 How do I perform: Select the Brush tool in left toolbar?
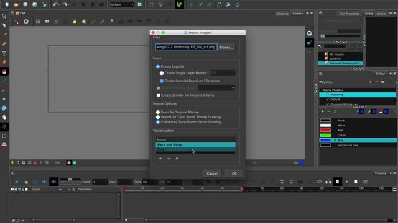click(x=4, y=35)
